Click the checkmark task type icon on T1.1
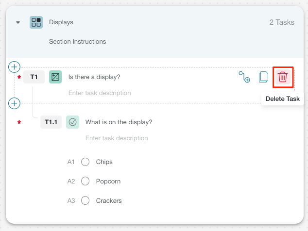The image size is (308, 231). tap(72, 122)
